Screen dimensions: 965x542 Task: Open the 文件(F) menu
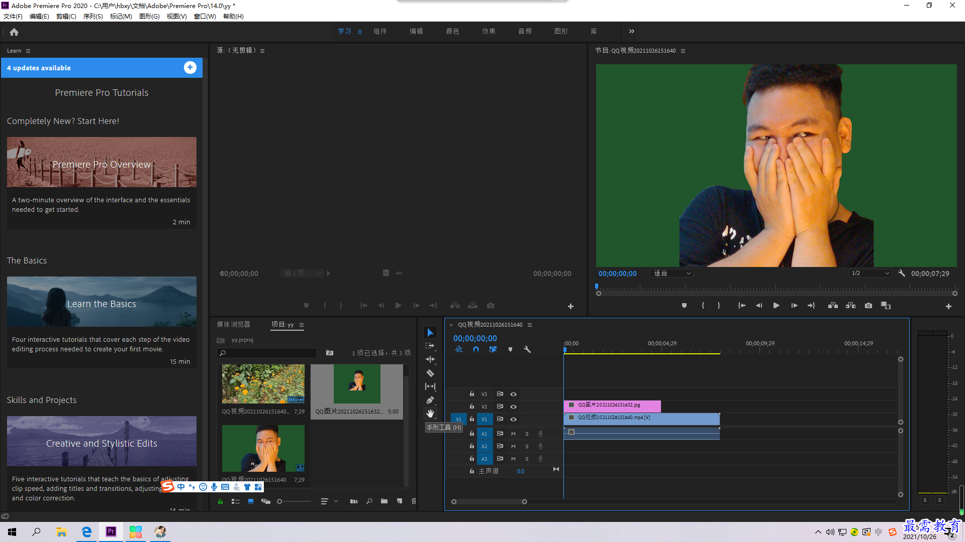pyautogui.click(x=13, y=17)
